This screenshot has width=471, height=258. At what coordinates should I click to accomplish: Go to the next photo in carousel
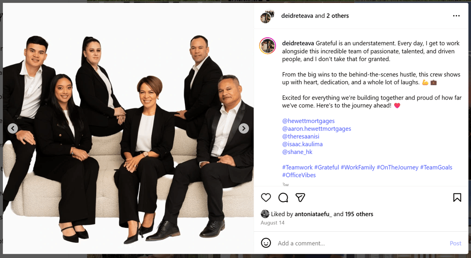click(244, 129)
